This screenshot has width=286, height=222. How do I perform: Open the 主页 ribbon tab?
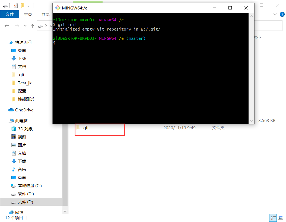click(x=28, y=14)
